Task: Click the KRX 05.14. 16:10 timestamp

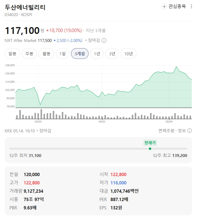Action: pyautogui.click(x=20, y=131)
